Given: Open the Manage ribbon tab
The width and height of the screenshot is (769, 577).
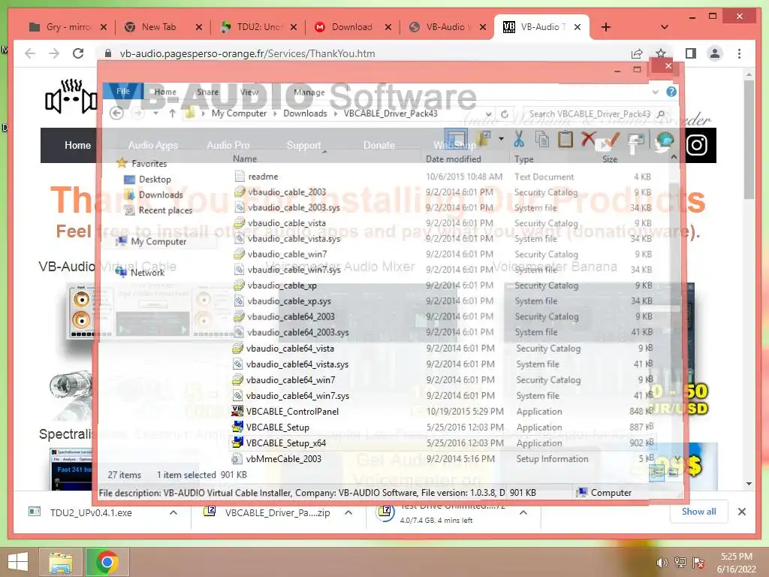Looking at the screenshot, I should point(309,92).
